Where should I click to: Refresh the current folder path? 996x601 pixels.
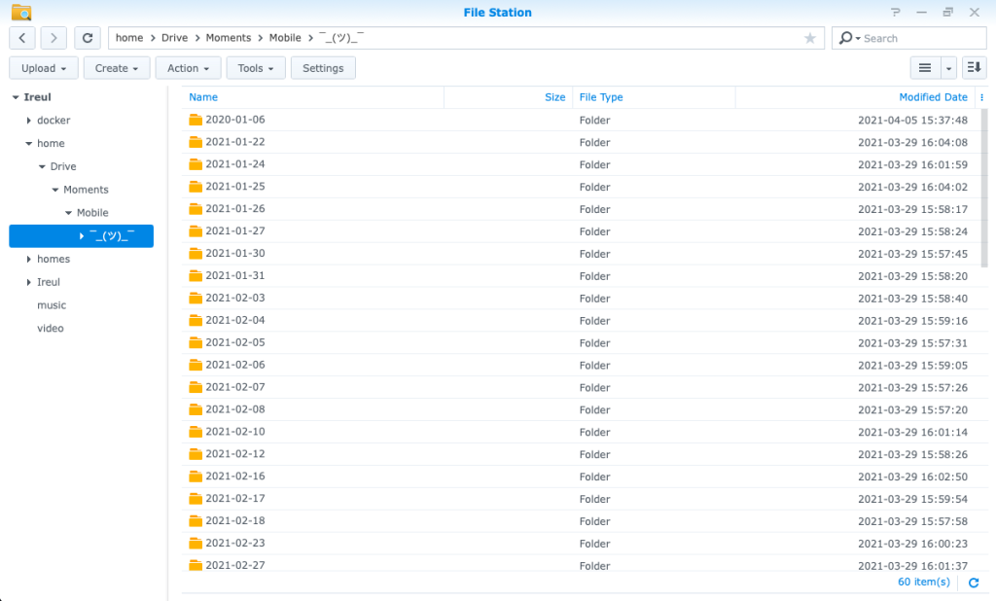(x=88, y=38)
